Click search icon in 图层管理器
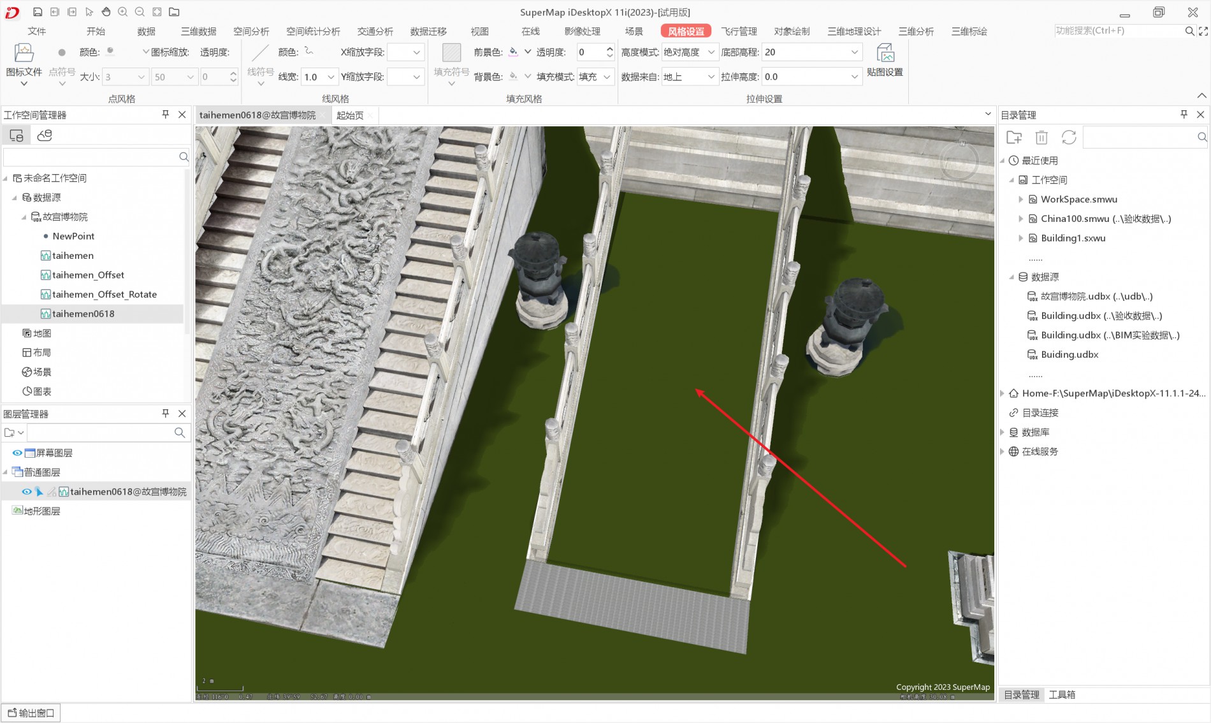The image size is (1211, 723). (180, 433)
